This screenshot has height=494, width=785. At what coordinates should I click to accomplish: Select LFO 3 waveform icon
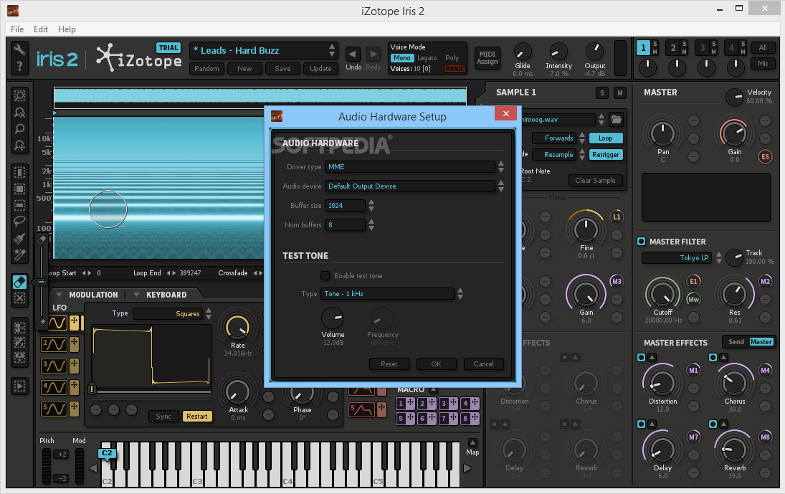(x=54, y=366)
